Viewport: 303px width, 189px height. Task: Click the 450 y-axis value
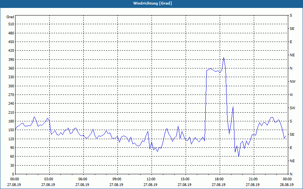pos(11,42)
